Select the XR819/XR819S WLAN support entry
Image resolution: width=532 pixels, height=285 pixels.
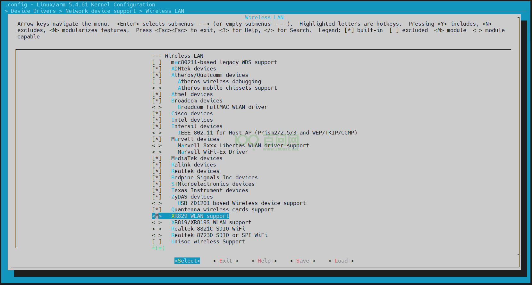(211, 222)
